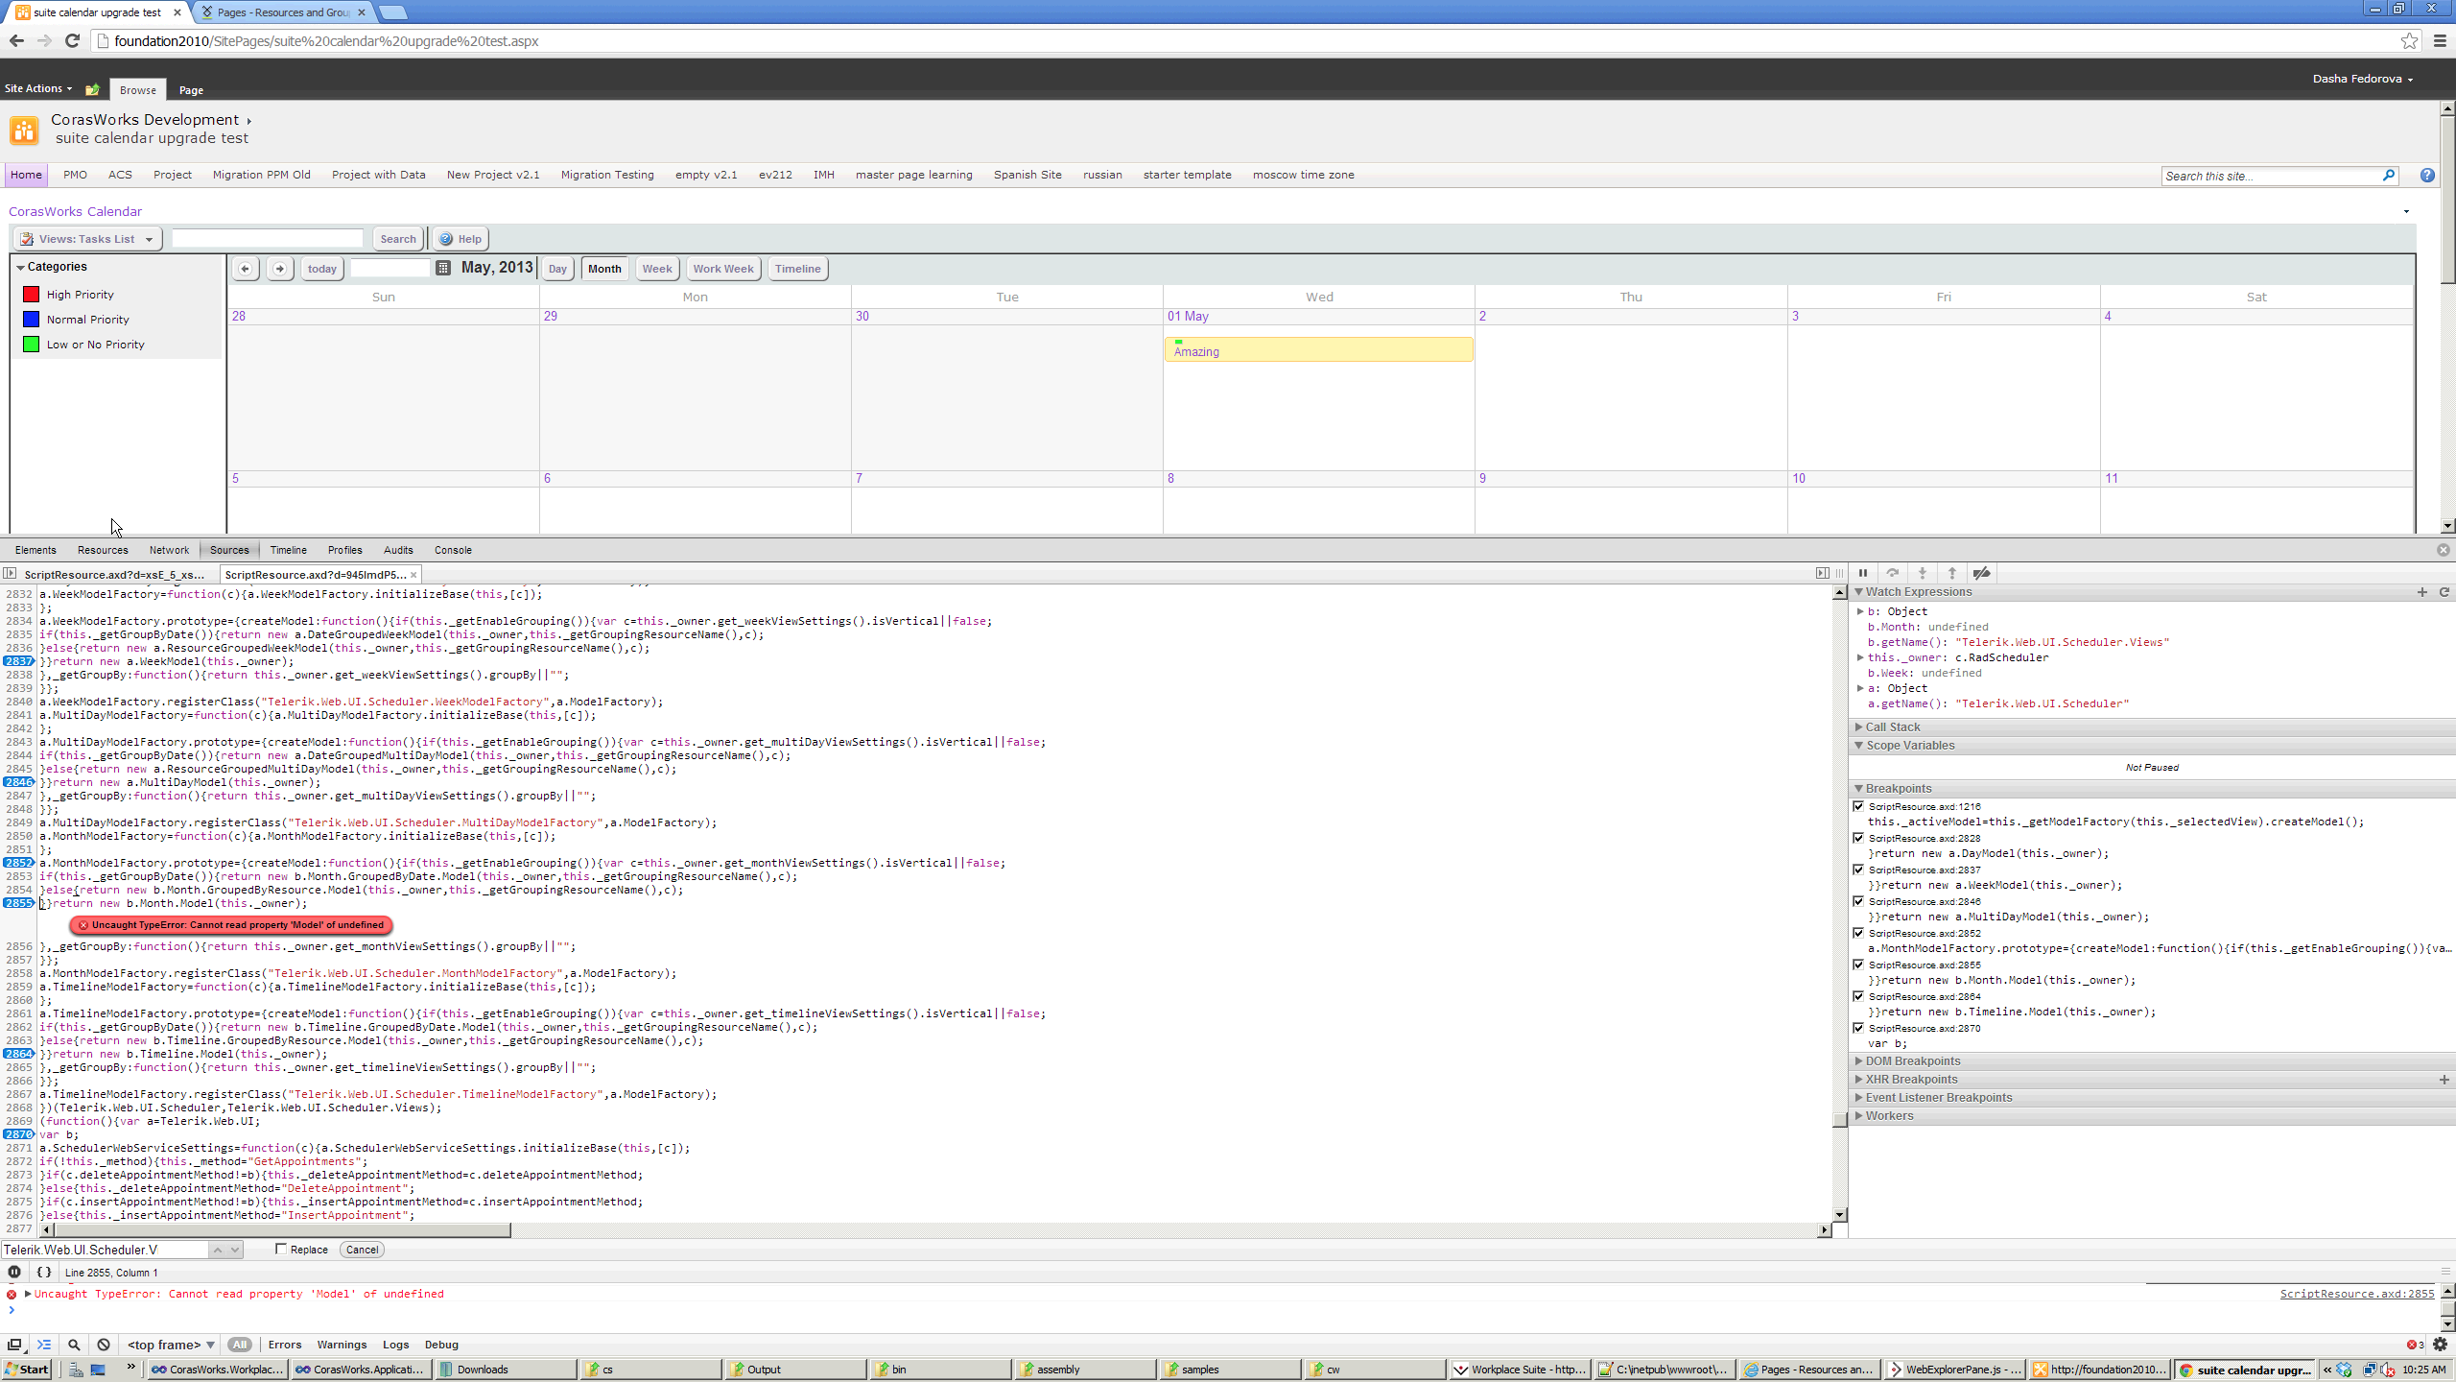Viewport: 2456px width, 1382px height.
Task: Click the pause script execution button
Action: pos(1863,573)
